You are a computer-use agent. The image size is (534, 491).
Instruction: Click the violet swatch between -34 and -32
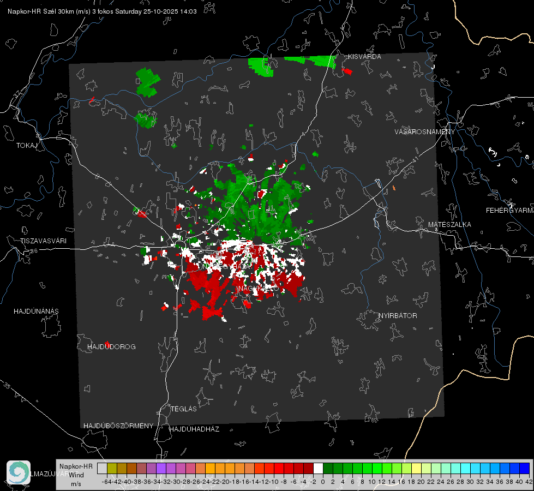[161, 468]
